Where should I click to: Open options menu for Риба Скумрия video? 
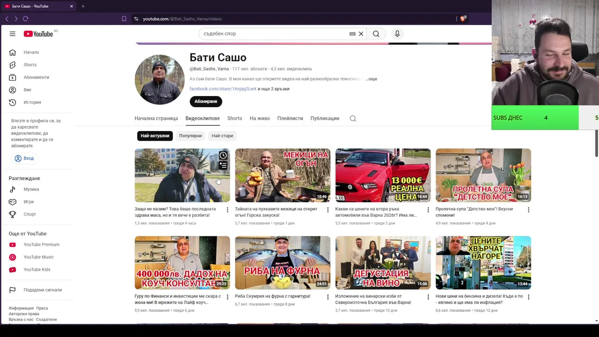(x=328, y=297)
